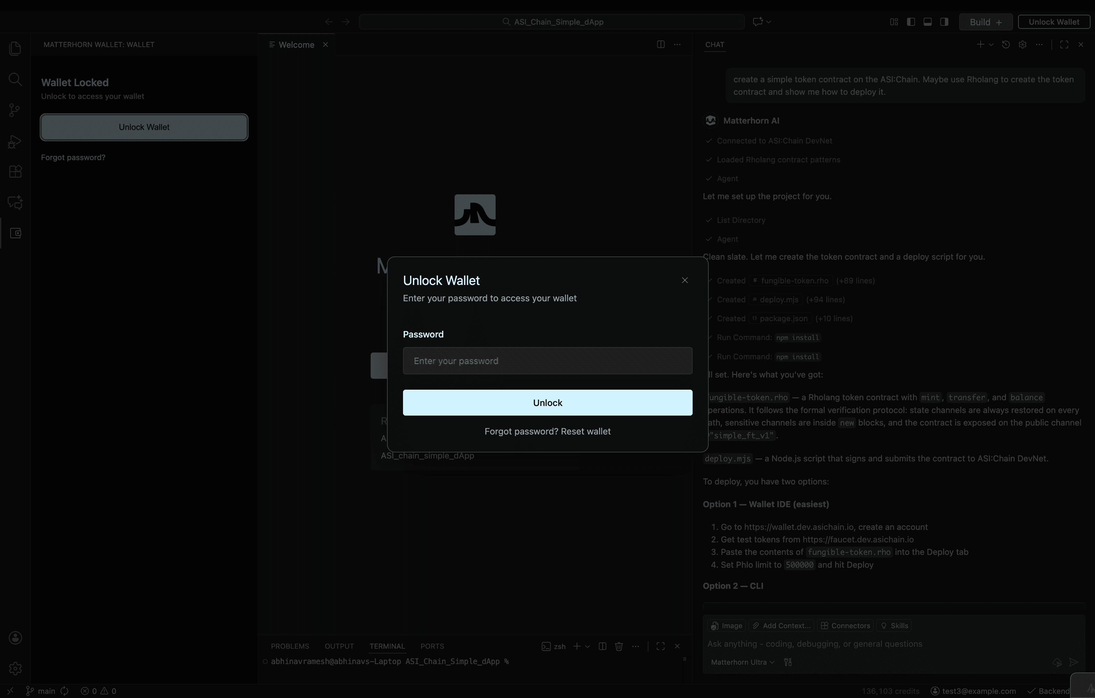Screen dimensions: 1095x698
Task: Maximize the chat panel
Action: click(1064, 45)
